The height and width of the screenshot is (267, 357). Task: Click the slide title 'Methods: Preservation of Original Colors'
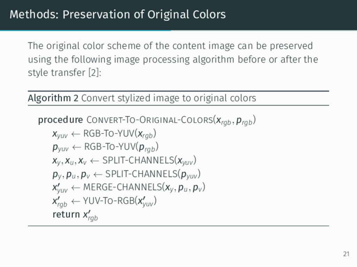pyautogui.click(x=118, y=14)
